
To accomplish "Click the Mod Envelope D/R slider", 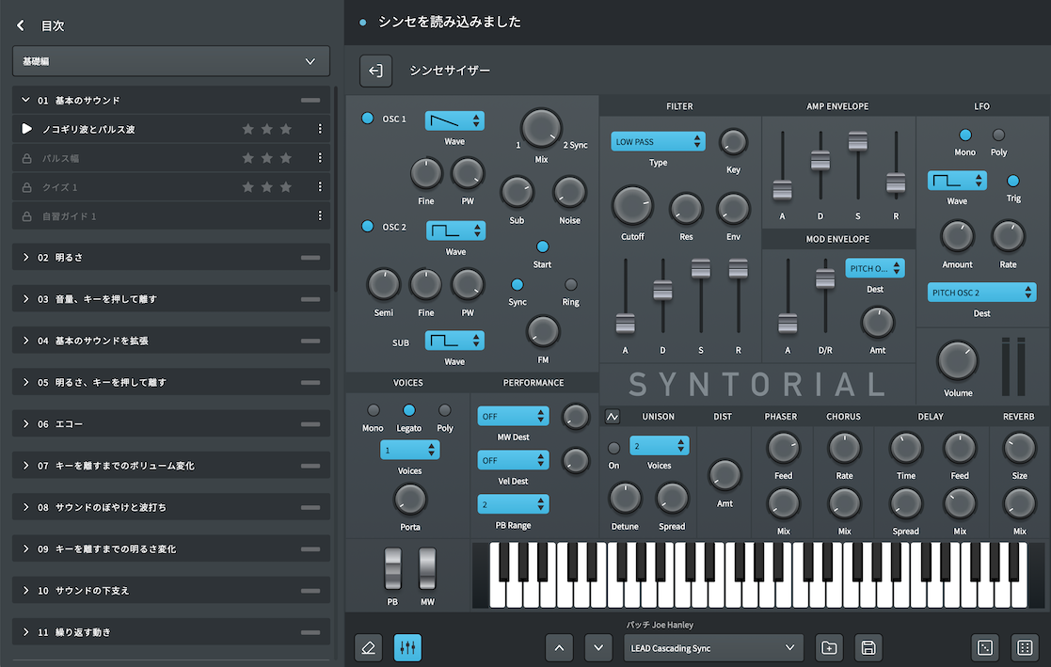I will click(825, 278).
